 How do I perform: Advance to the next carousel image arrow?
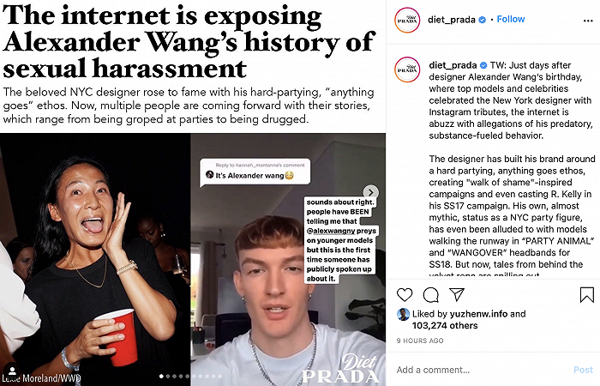(x=370, y=192)
